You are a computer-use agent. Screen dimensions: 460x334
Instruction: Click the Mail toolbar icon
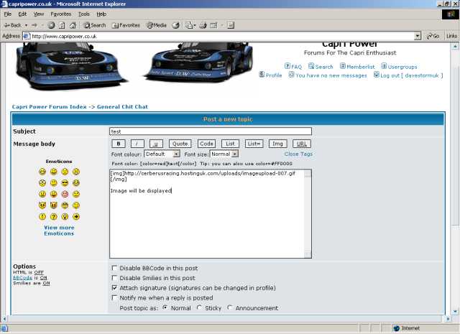[189, 25]
